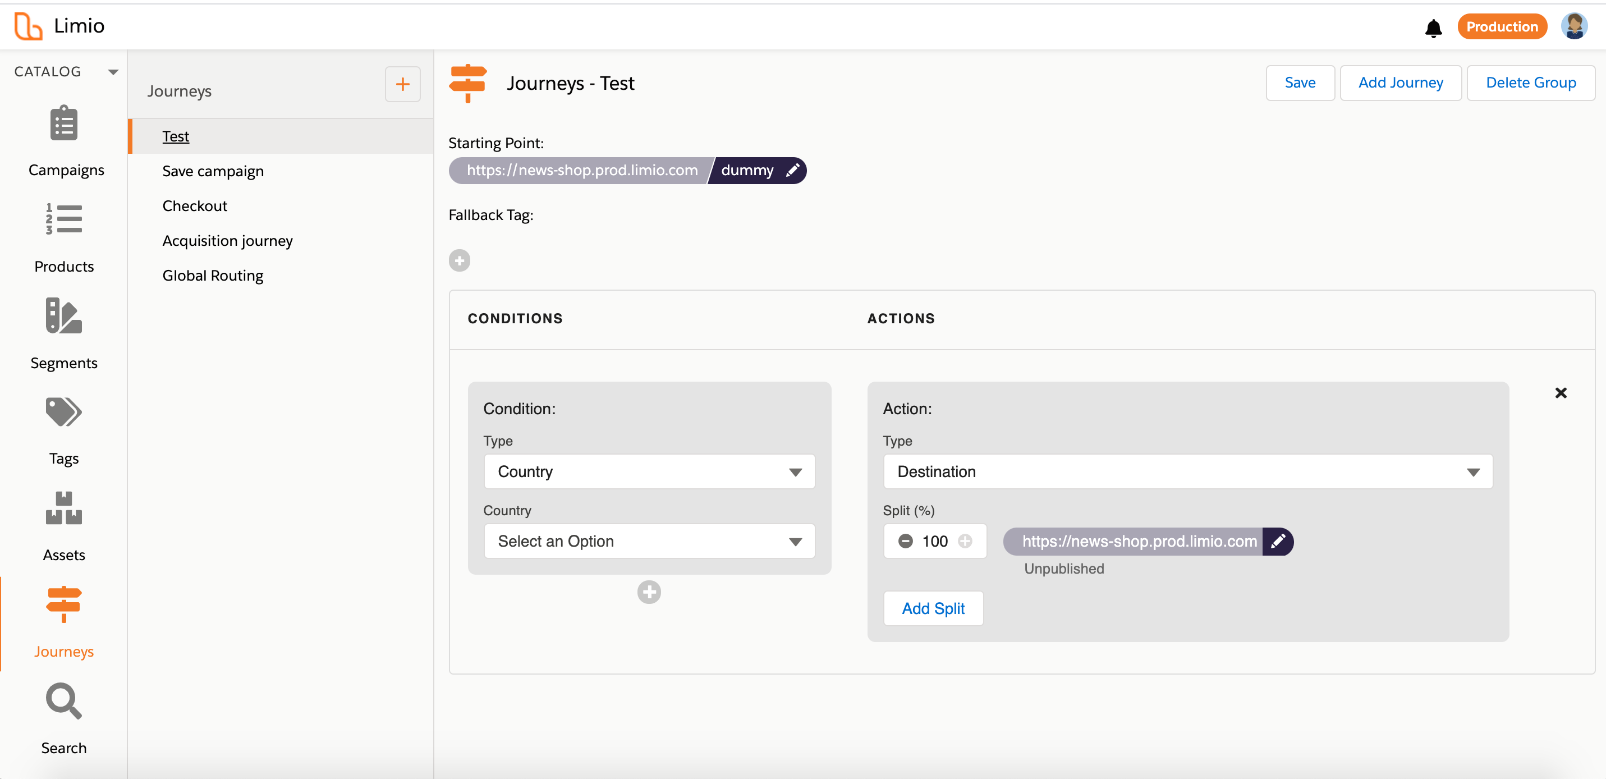
Task: Expand the CATALOG dropdown
Action: (113, 72)
